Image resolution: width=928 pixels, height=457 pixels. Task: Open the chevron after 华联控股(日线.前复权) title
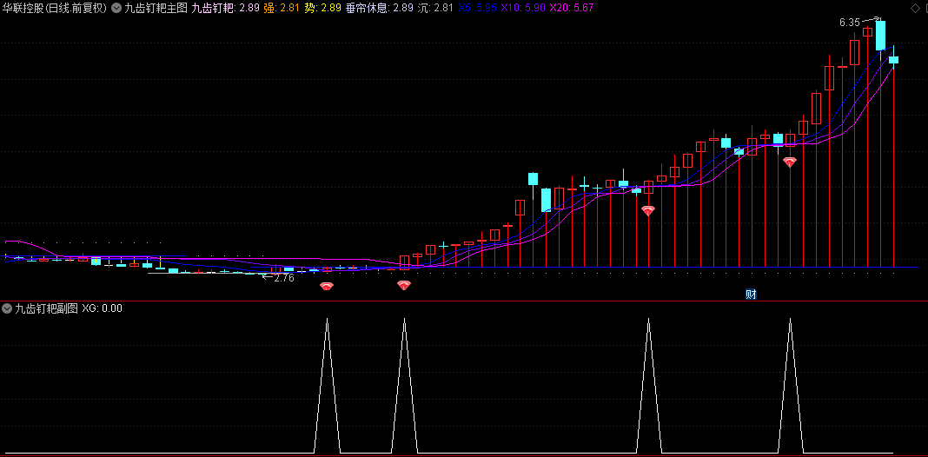116,9
